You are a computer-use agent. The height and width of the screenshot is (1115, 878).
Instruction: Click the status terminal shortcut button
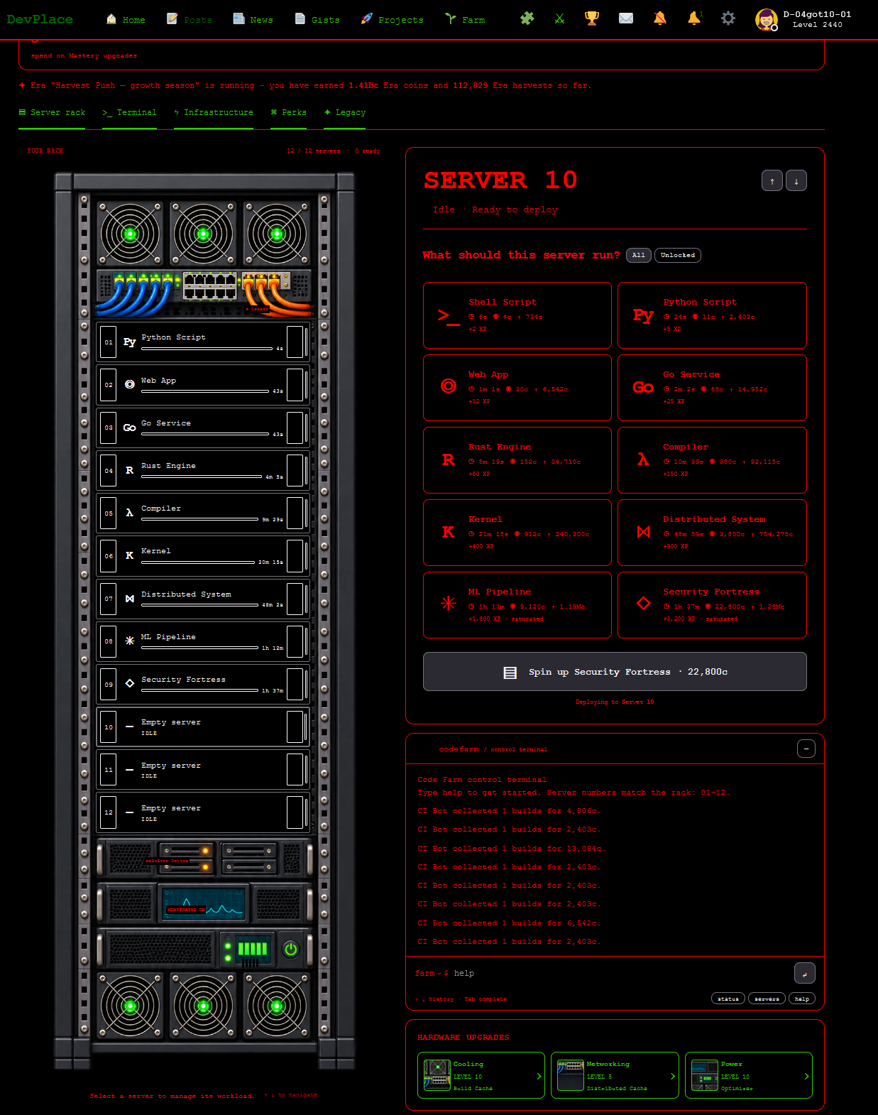point(728,999)
